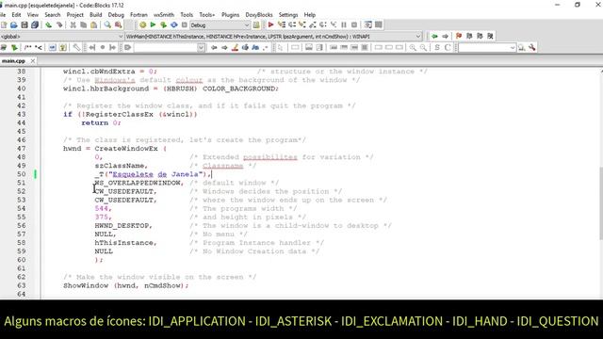Stop the debugger
This screenshot has width=603, height=339.
[x=354, y=25]
